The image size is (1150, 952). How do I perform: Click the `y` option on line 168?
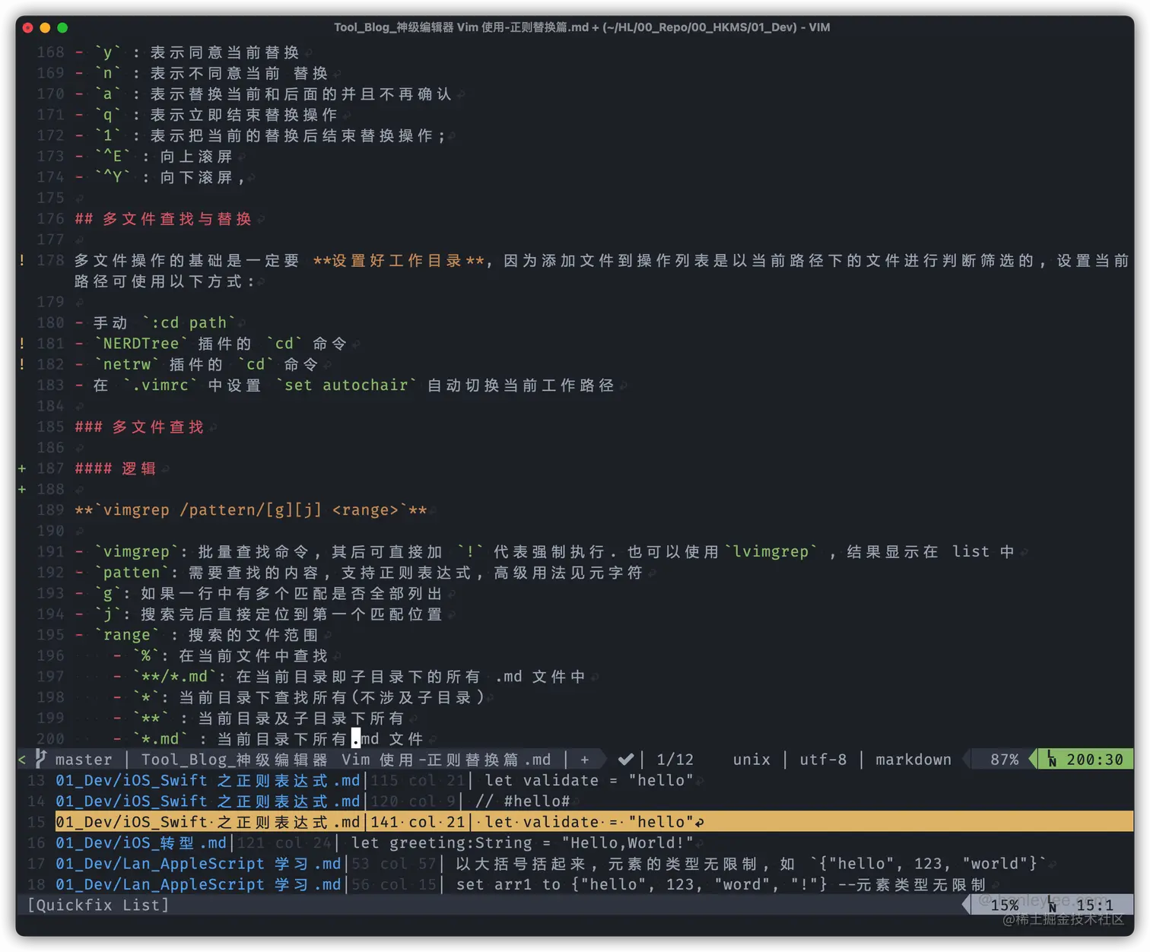pos(108,52)
